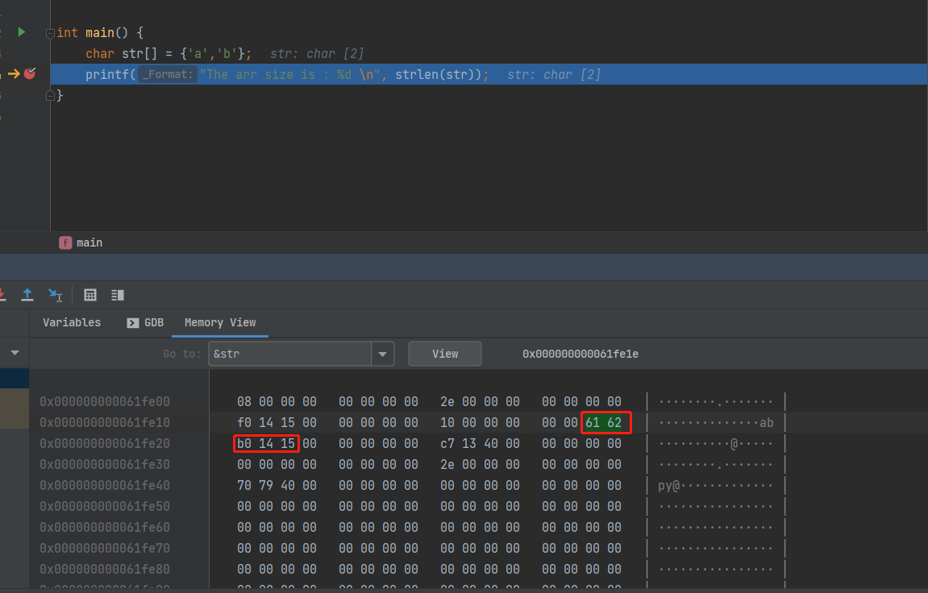The width and height of the screenshot is (928, 593).
Task: Open the Go to address dropdown arrow
Action: click(383, 354)
